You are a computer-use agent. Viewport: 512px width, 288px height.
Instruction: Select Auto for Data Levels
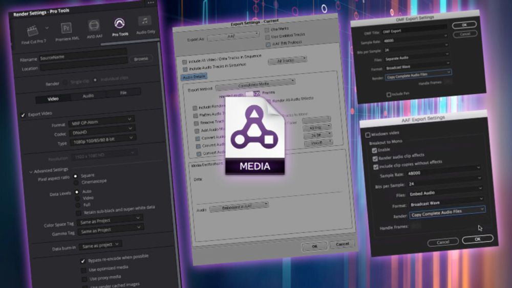77,192
